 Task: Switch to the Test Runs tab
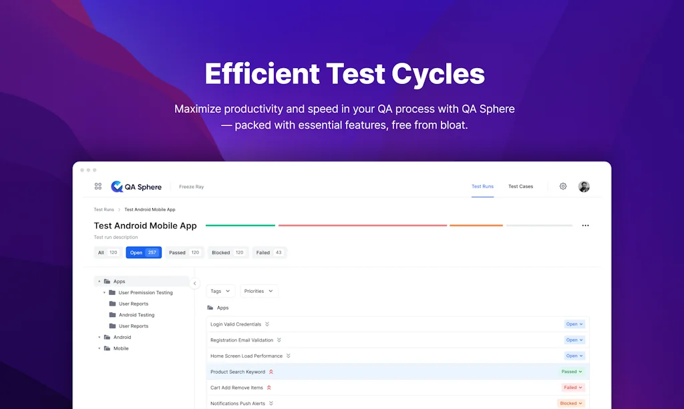click(482, 187)
